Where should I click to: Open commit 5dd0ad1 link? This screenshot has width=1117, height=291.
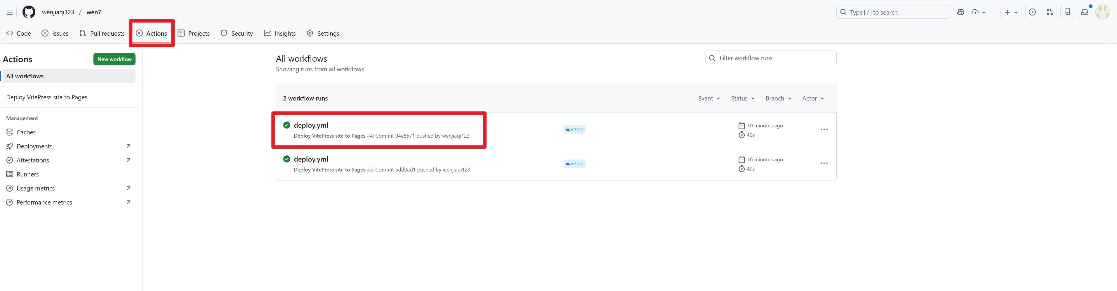point(405,169)
